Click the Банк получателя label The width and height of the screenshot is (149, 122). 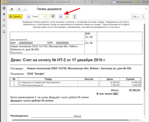[19, 40]
